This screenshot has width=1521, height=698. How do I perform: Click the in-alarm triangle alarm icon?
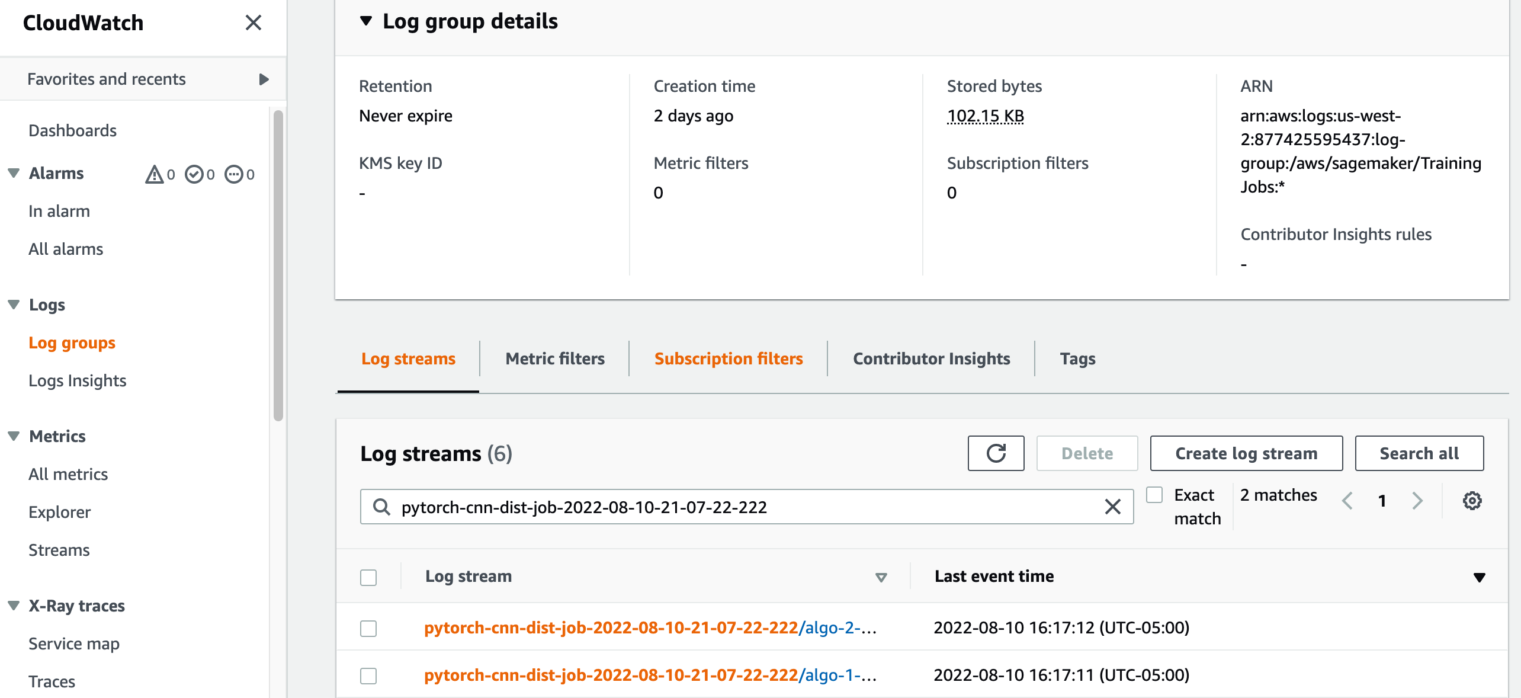coord(155,174)
